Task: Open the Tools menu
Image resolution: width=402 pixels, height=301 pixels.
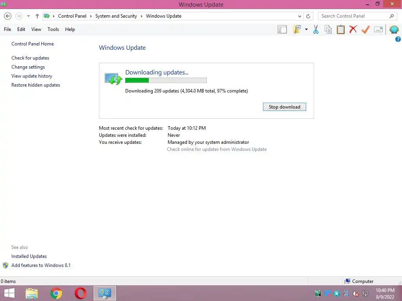Action: [x=53, y=29]
